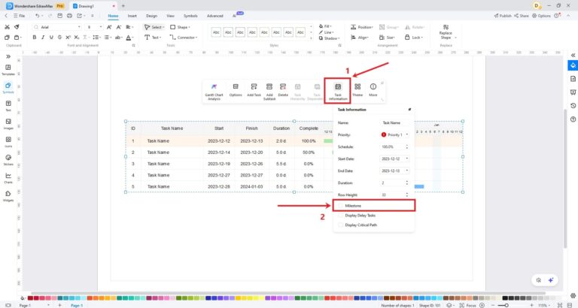This screenshot has width=578, height=308.
Task: Open the Position dropdown
Action: (361, 27)
